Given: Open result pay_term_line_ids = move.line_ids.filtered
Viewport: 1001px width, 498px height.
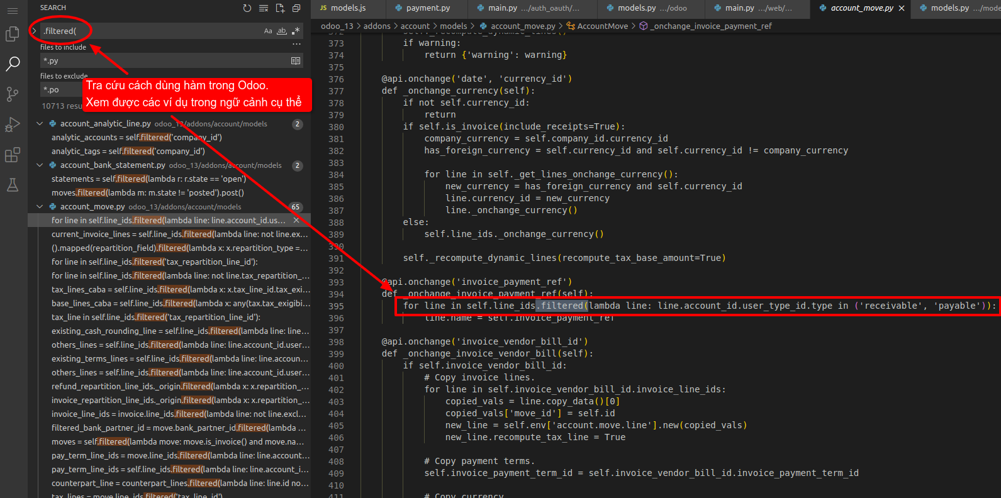Looking at the screenshot, I should (x=181, y=456).
